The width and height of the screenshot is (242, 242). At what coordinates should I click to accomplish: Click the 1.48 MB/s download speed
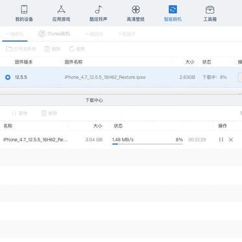coord(123,140)
